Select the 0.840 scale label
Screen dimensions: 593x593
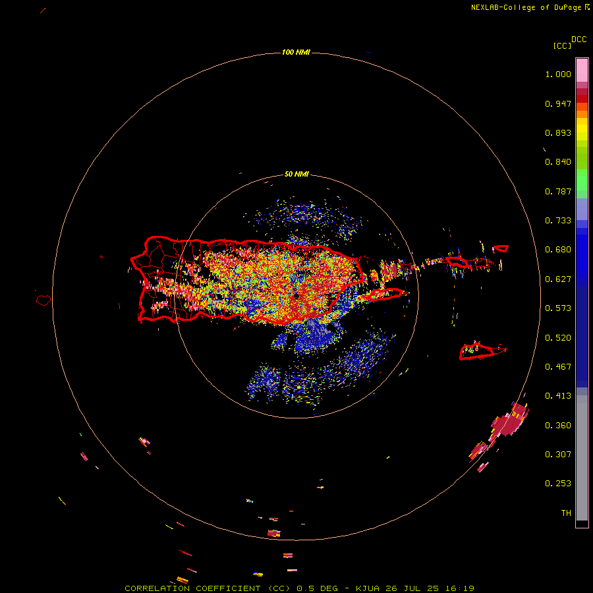(x=558, y=162)
